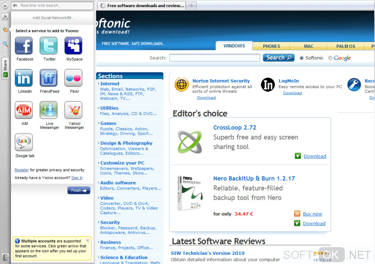The width and height of the screenshot is (375, 264).
Task: Add the Yahoo! Messenger service icon
Action: tap(74, 110)
